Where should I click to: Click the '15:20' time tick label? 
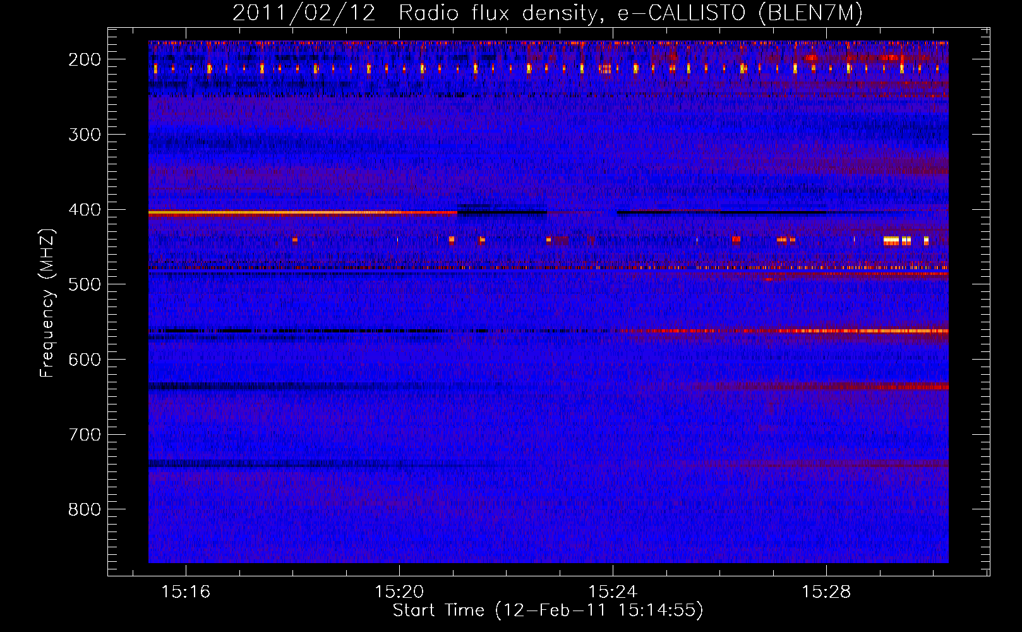[x=399, y=592]
